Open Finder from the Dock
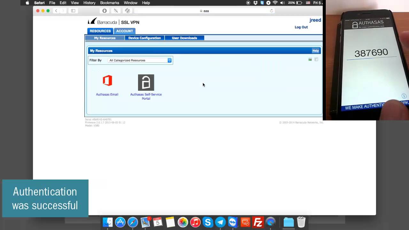409x230 pixels. click(108, 222)
